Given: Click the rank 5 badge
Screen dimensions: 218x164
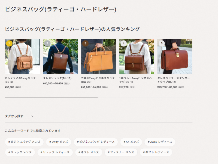Looking at the screenshot, I should [x=162, y=43].
